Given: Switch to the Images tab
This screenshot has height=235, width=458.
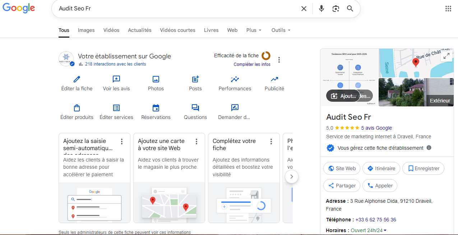Looking at the screenshot, I should 86,30.
